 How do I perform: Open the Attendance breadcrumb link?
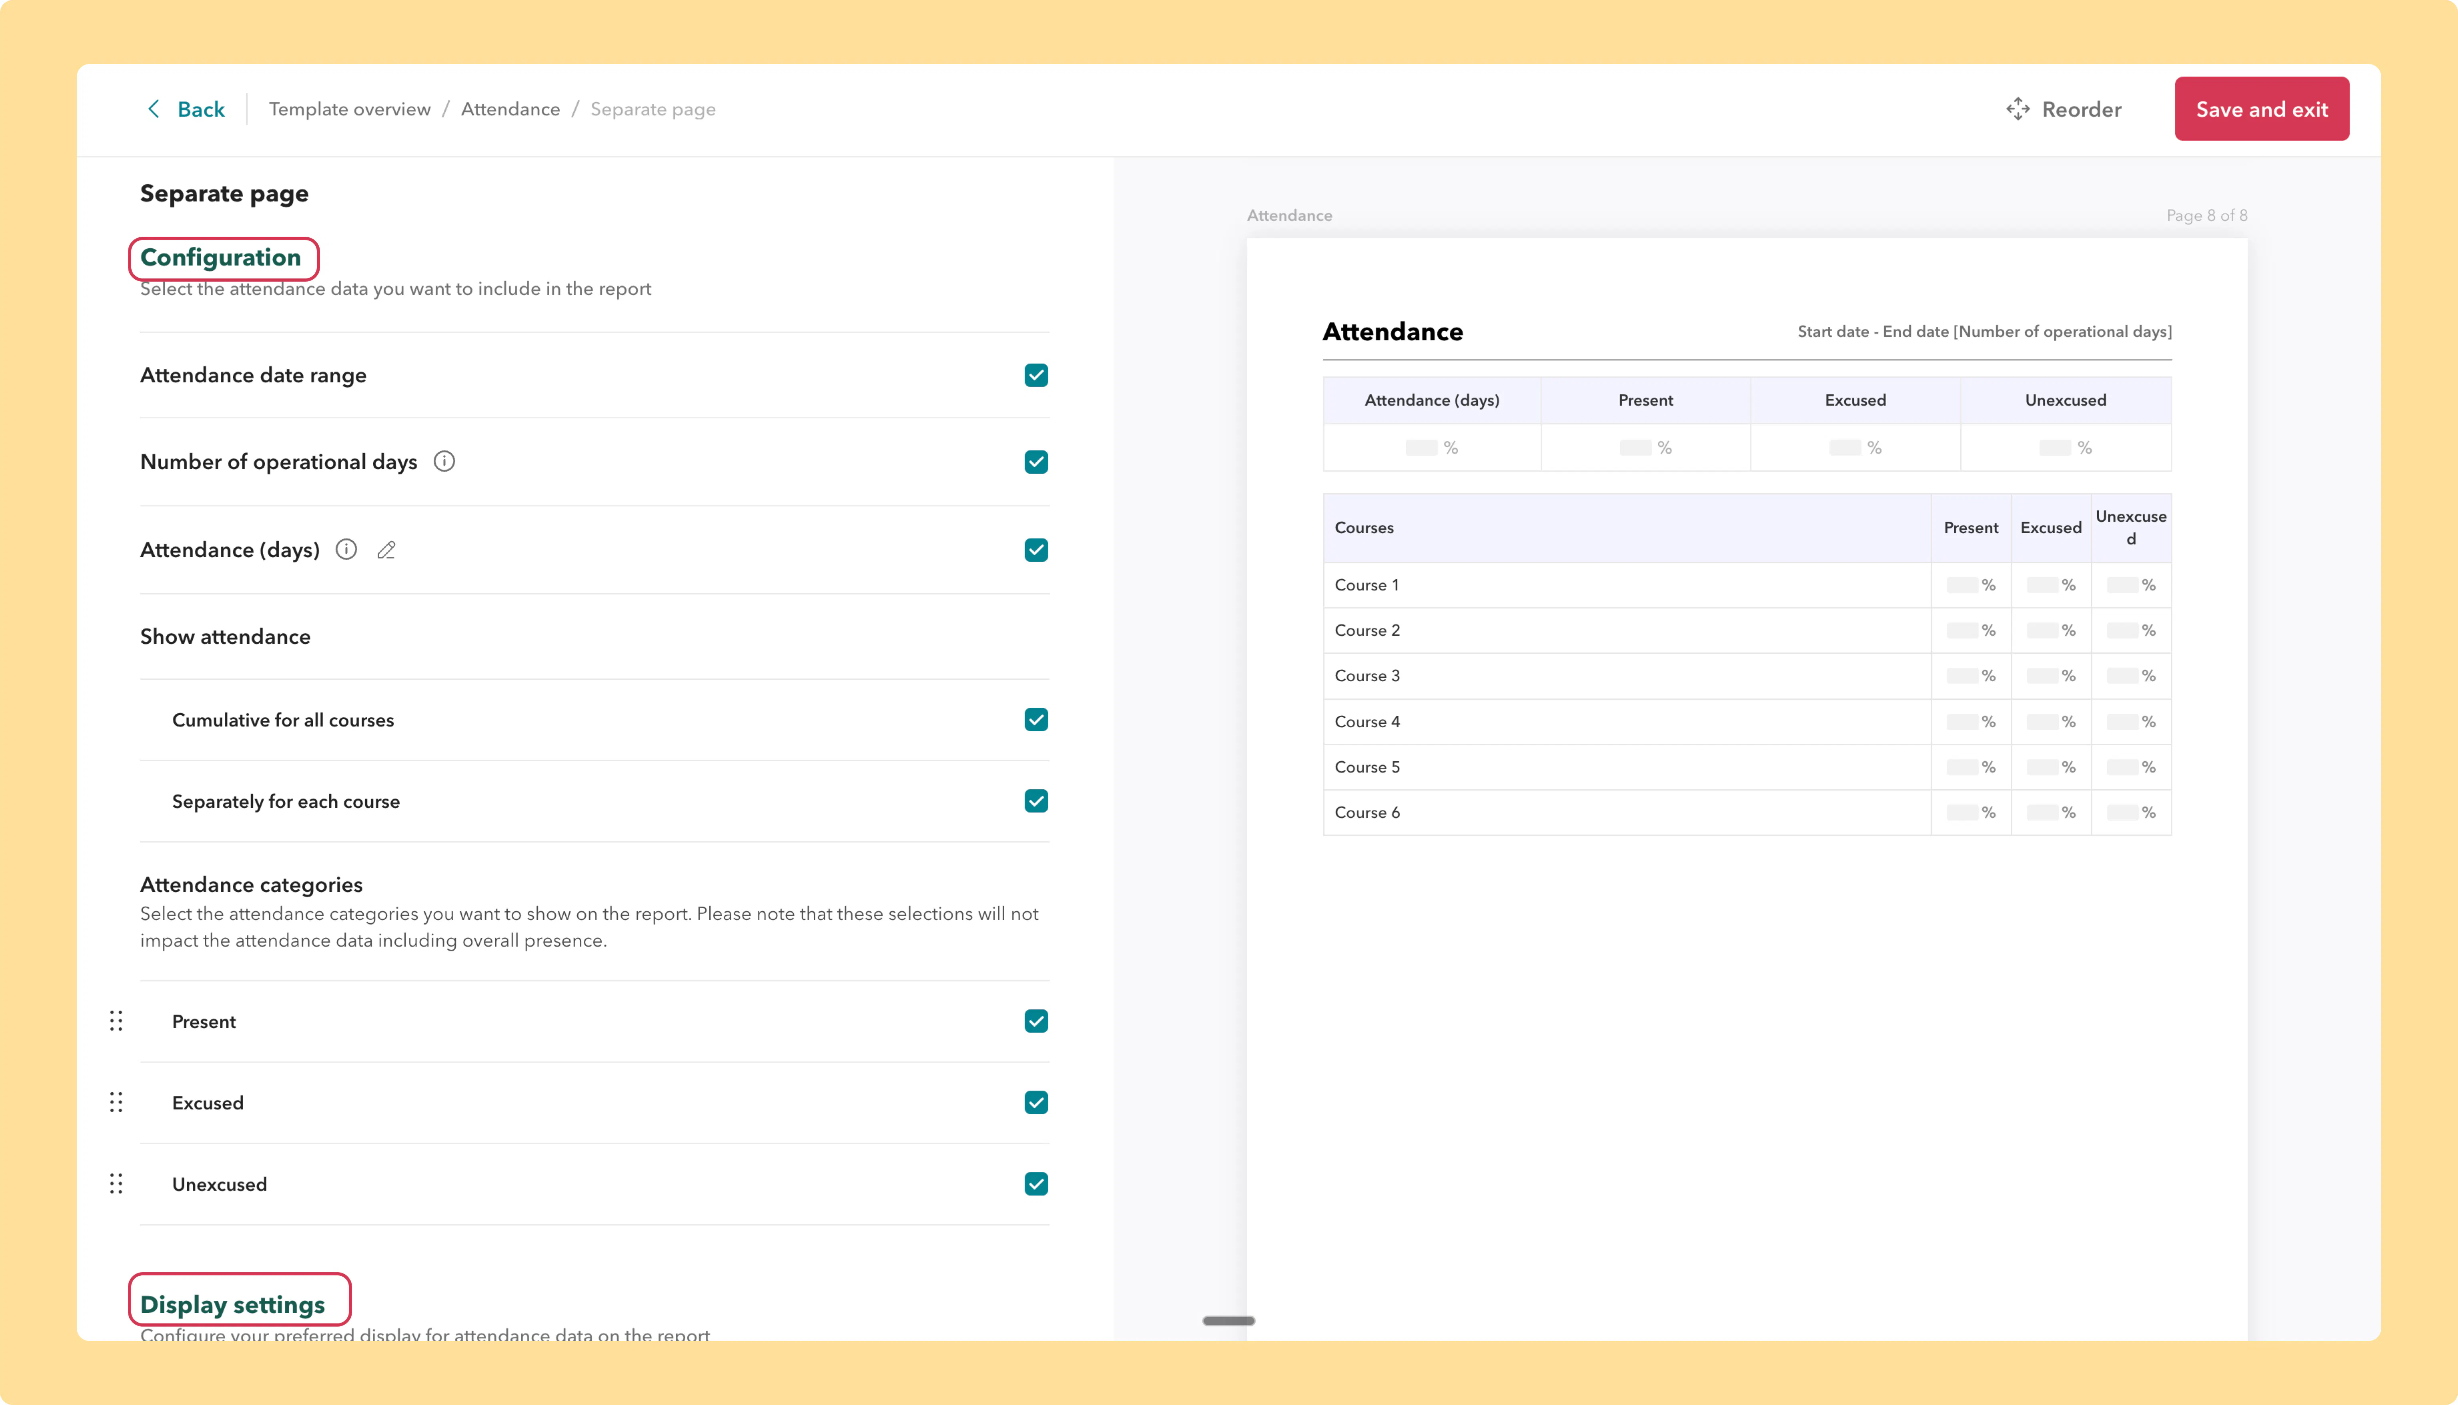point(510,109)
